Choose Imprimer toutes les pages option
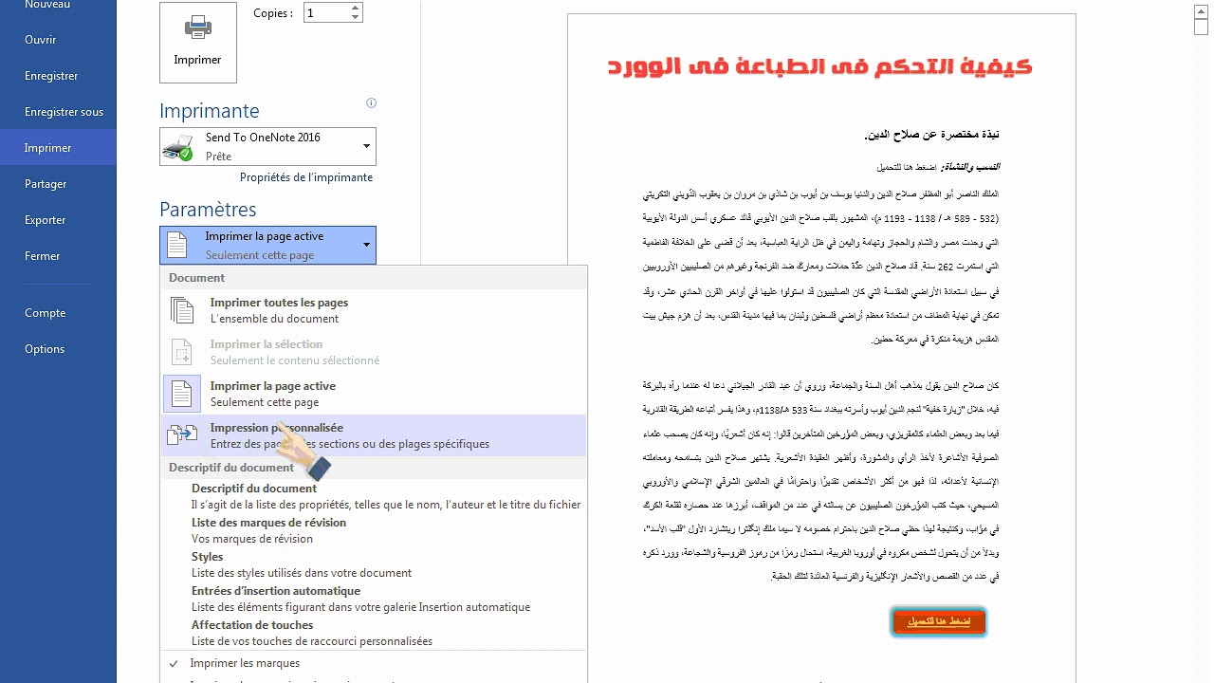Image resolution: width=1214 pixels, height=683 pixels. 374,310
